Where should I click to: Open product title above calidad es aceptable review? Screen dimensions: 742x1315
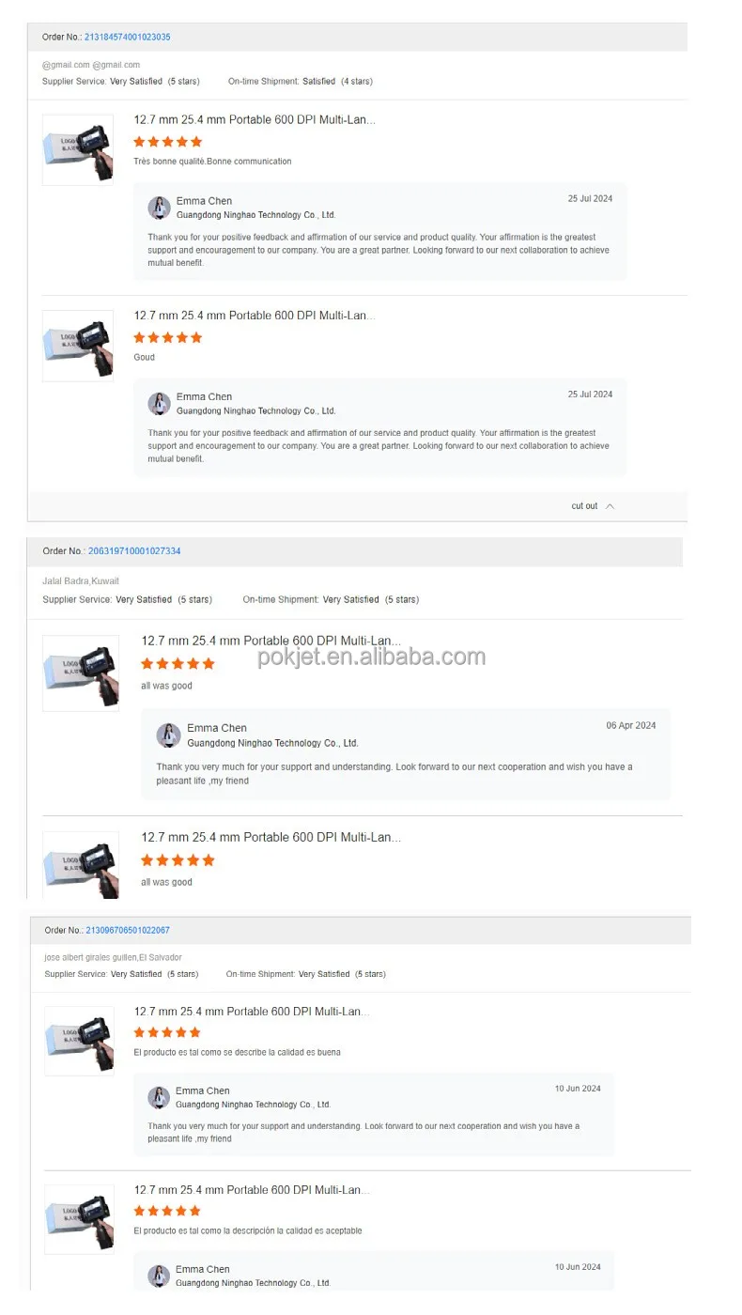point(252,1190)
